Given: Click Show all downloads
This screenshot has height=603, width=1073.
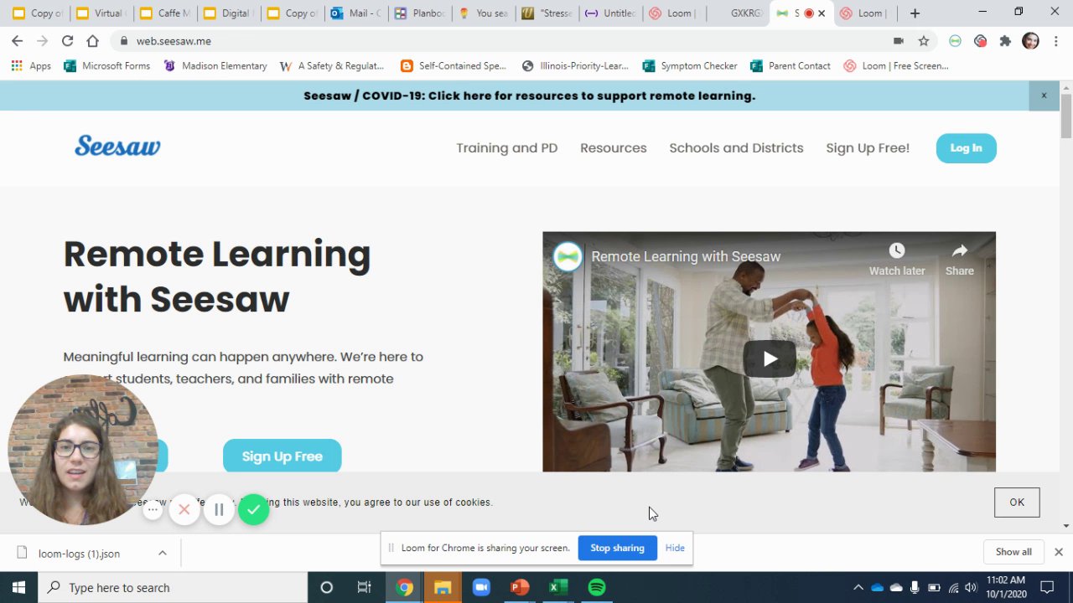Looking at the screenshot, I should (x=1013, y=552).
